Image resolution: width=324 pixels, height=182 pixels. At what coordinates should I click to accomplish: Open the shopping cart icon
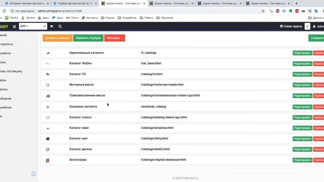coord(52,26)
